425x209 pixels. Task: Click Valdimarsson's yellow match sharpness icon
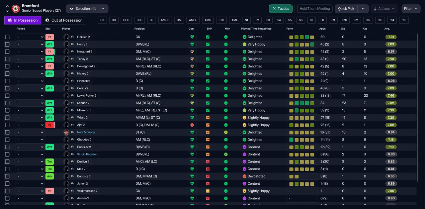(208, 191)
